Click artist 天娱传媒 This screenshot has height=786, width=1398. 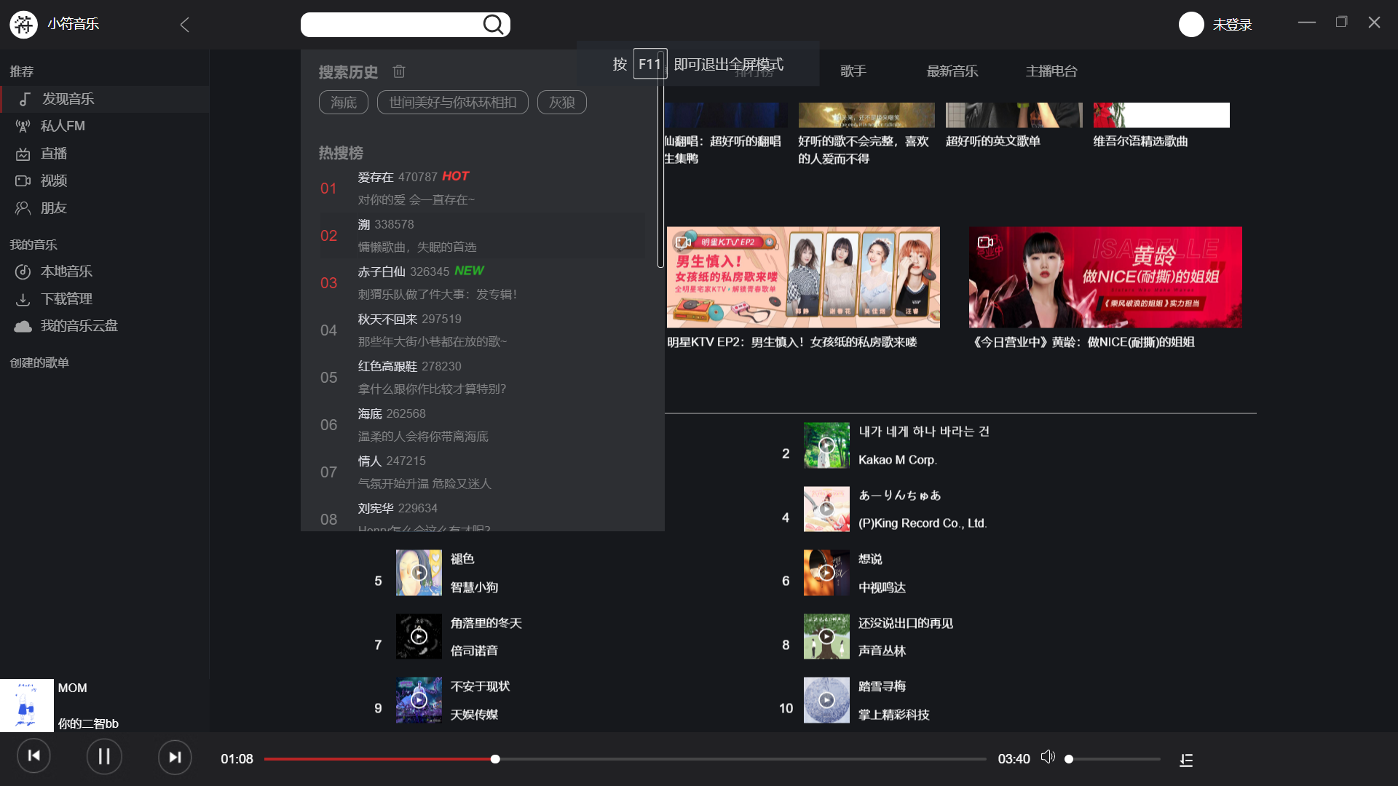pos(474,715)
